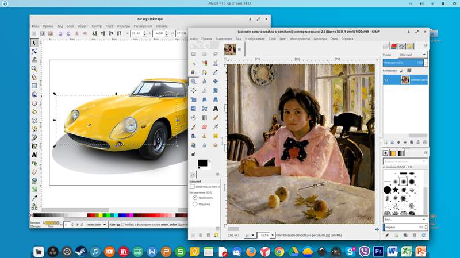Open the Photoshop icon in the dock

(x=378, y=251)
